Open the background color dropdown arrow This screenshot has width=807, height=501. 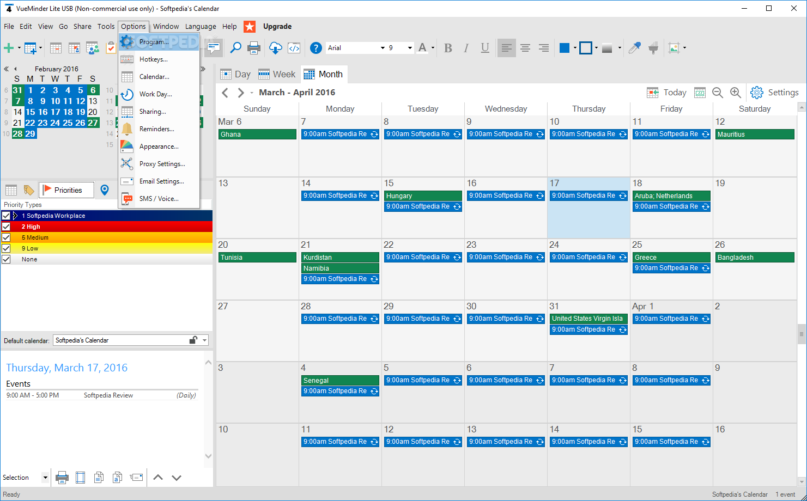pos(575,48)
